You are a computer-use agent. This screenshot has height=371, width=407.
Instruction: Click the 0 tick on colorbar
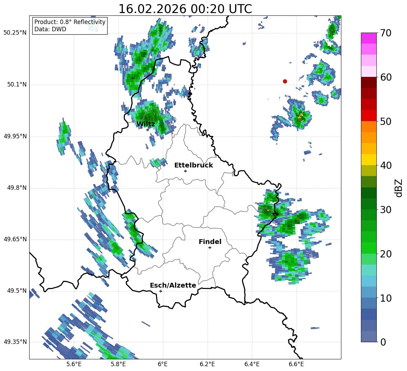tap(383, 342)
